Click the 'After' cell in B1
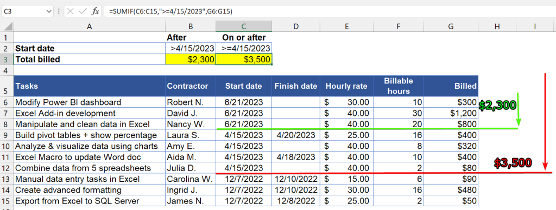The width and height of the screenshot is (556, 210). pyautogui.click(x=191, y=37)
